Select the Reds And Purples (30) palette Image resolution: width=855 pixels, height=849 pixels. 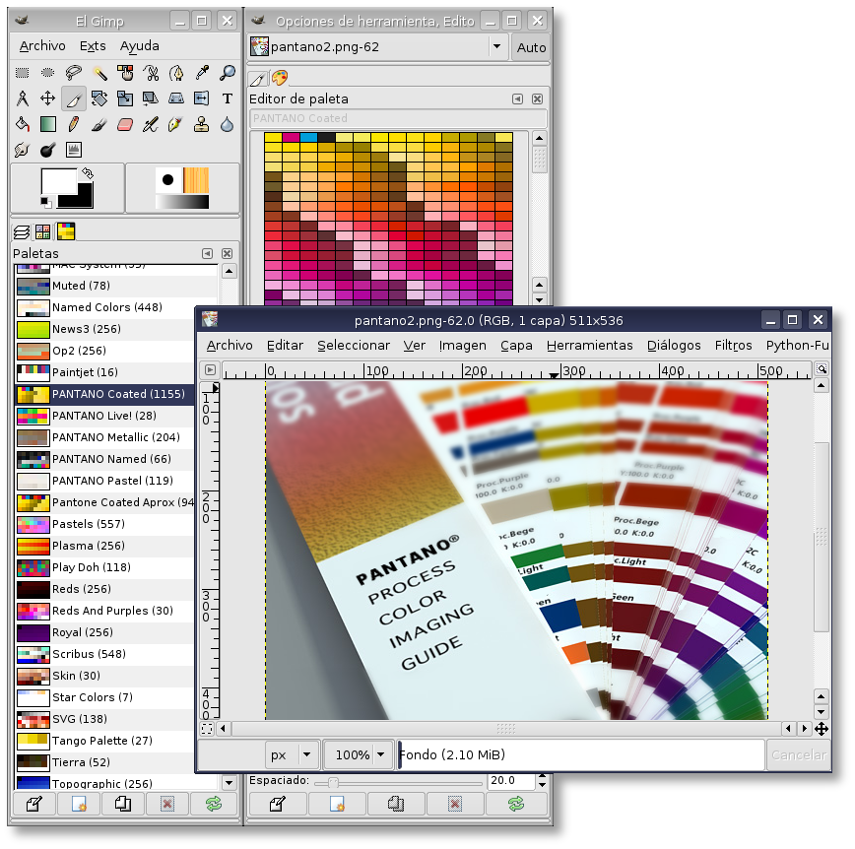point(104,611)
